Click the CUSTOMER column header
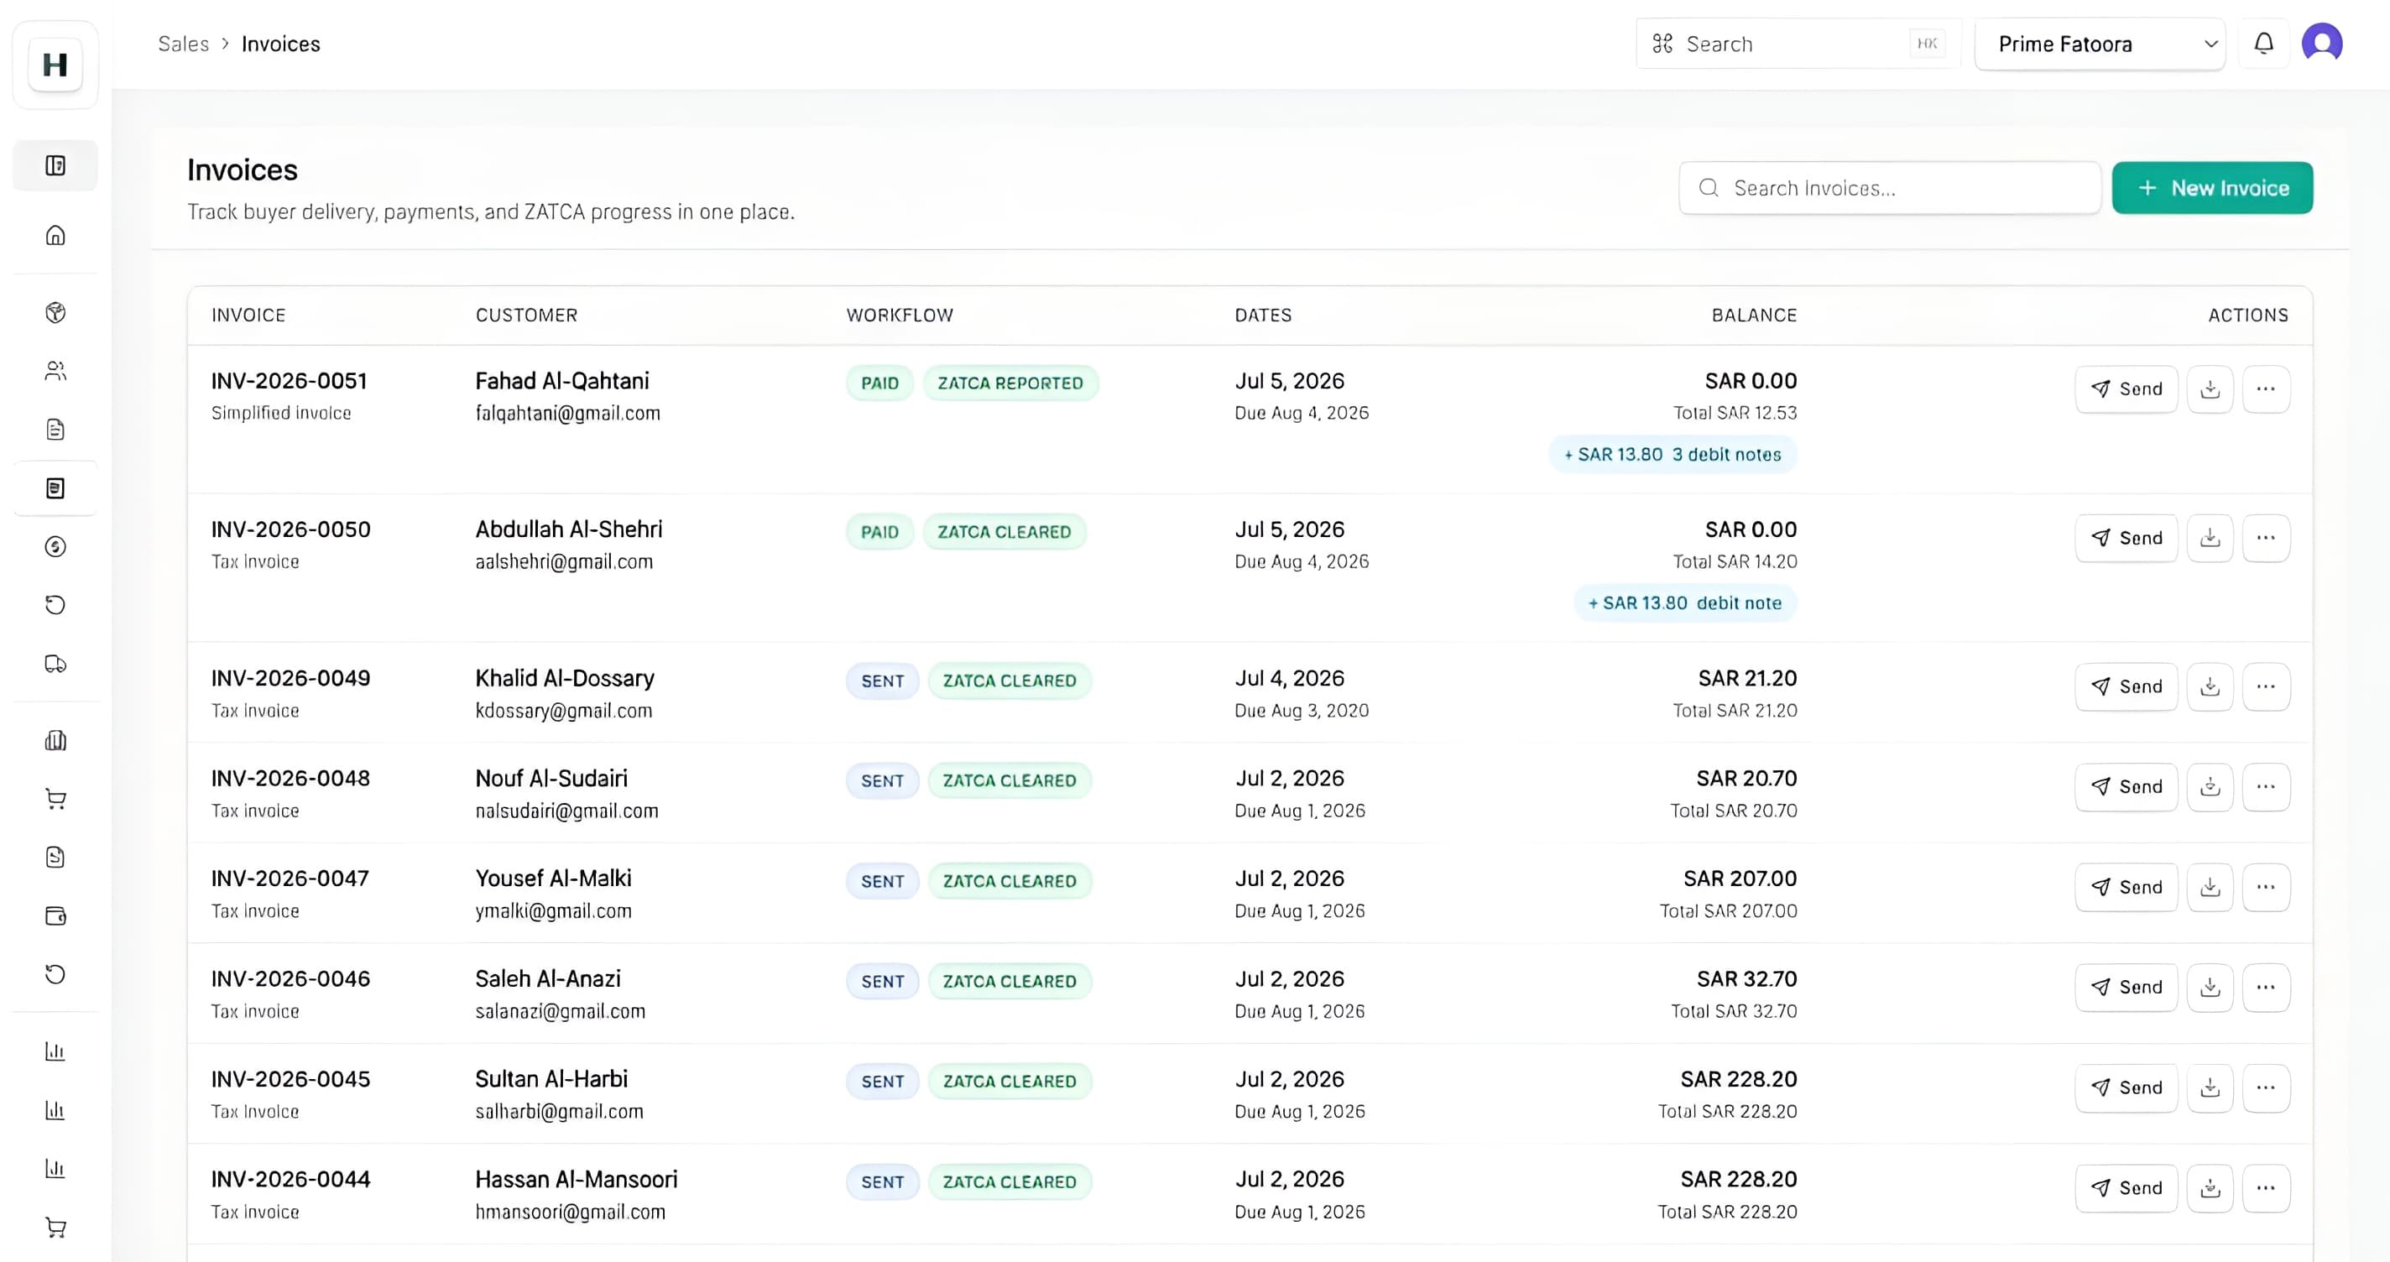The image size is (2390, 1262). [x=526, y=315]
